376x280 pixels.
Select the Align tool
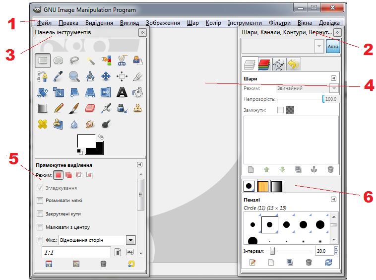coord(122,76)
